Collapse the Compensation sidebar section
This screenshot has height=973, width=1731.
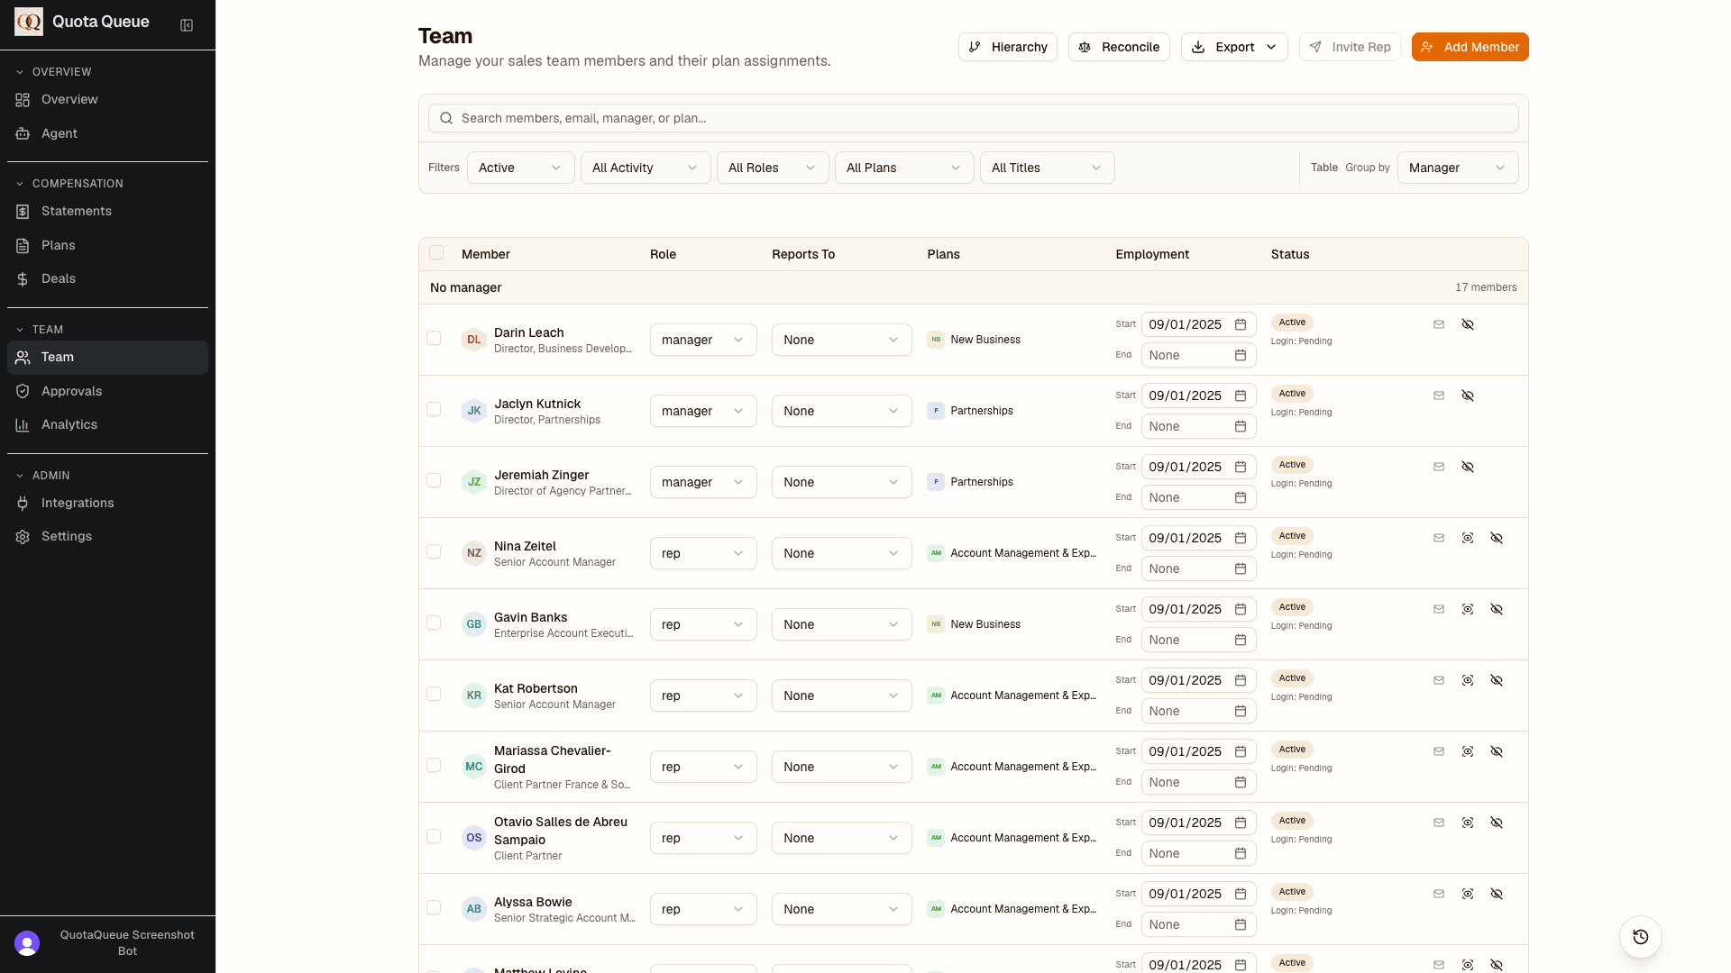pyautogui.click(x=69, y=184)
